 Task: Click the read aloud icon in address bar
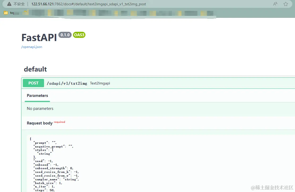[x=275, y=4]
